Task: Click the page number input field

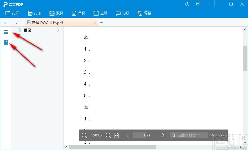Action: coord(140,135)
